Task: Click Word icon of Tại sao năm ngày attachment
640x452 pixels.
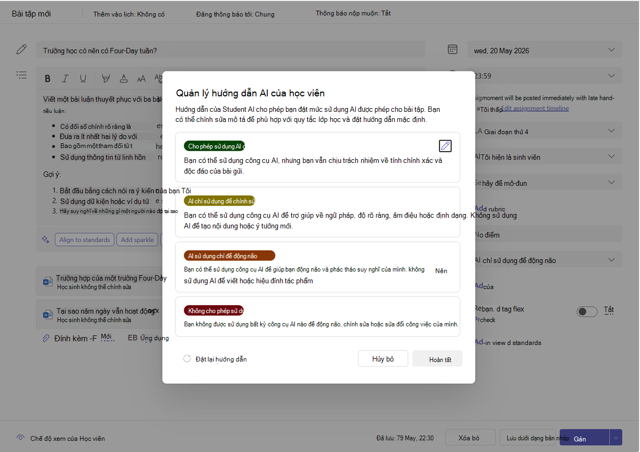Action: pyautogui.click(x=47, y=315)
